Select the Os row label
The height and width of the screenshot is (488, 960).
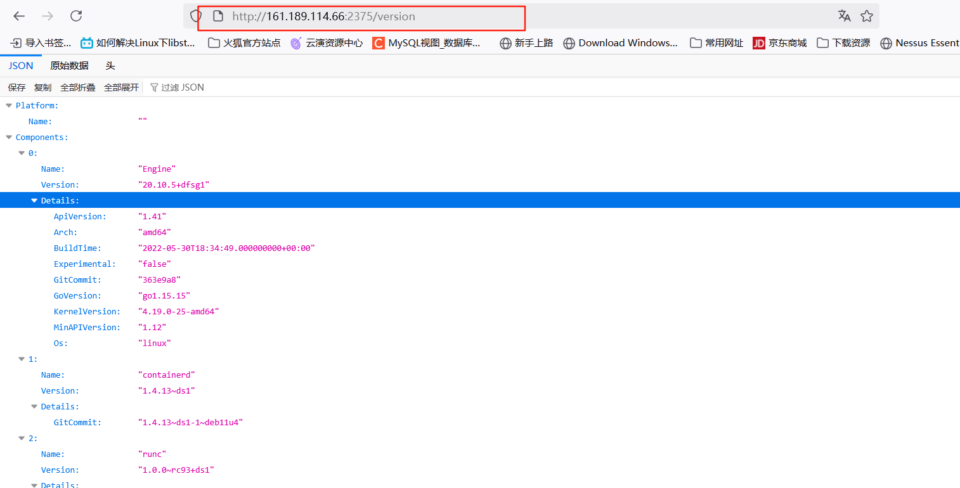pos(61,343)
